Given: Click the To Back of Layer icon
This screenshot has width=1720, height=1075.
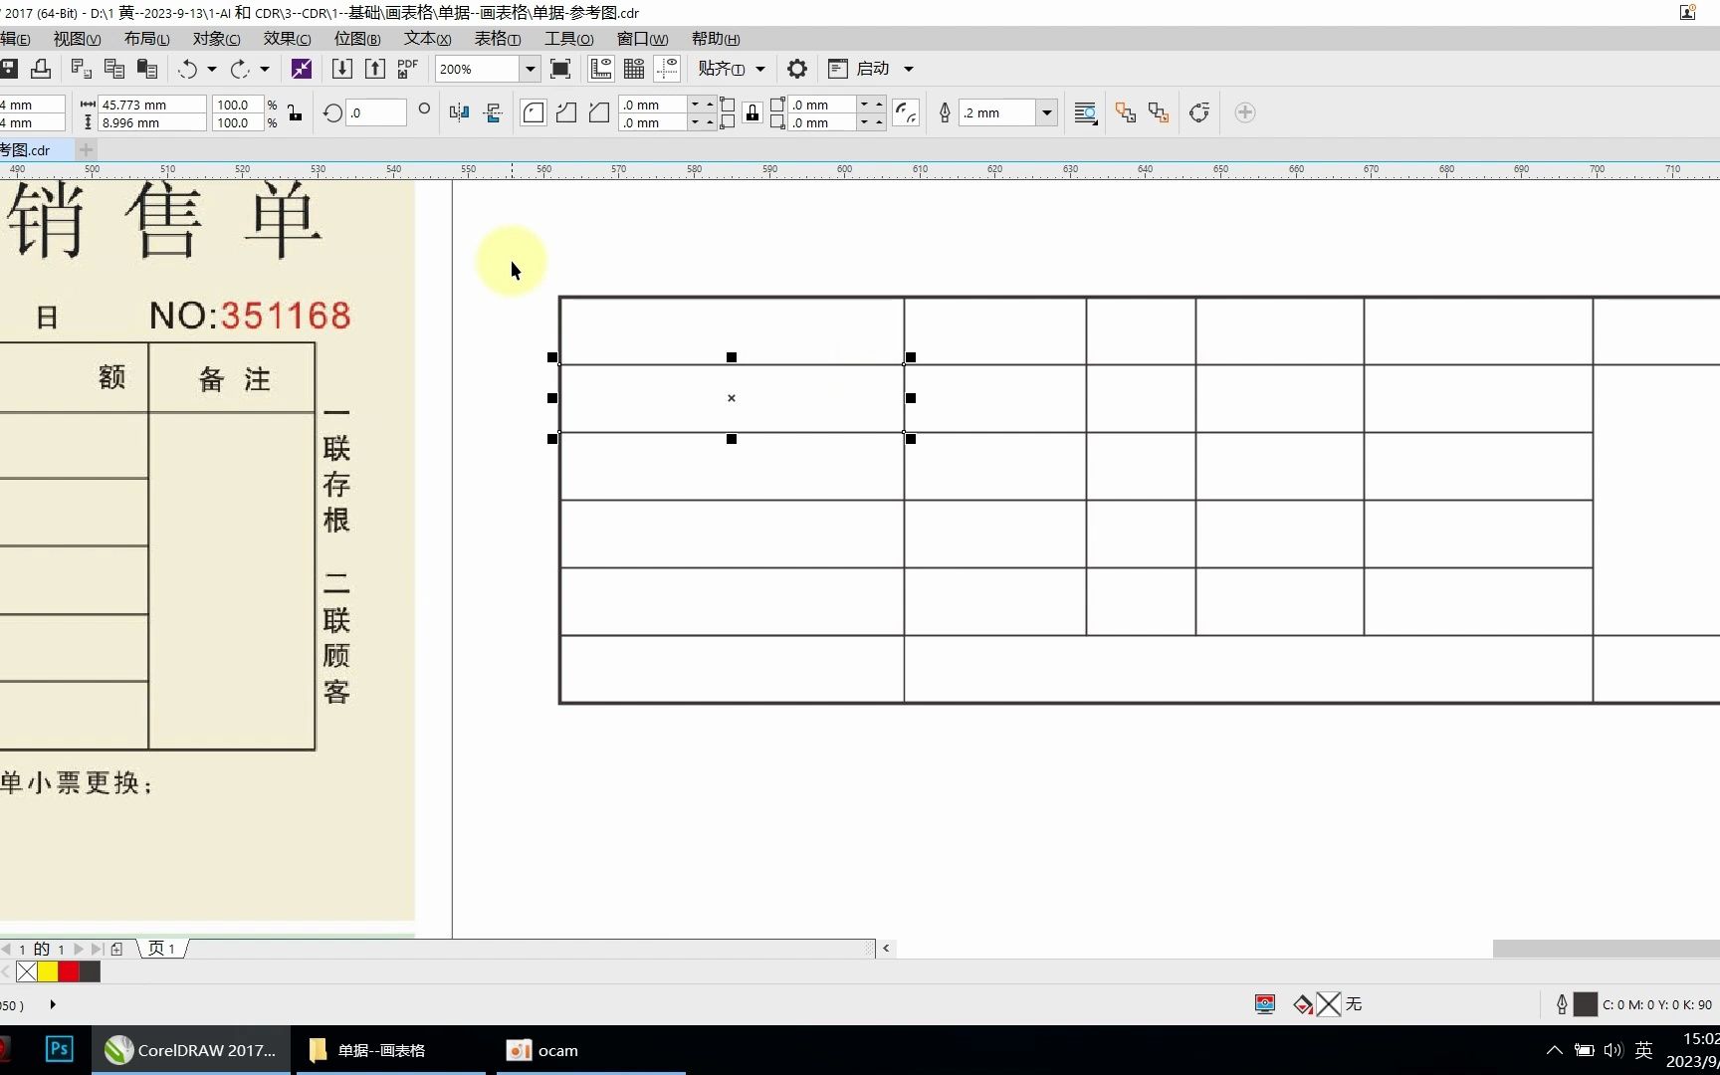Looking at the screenshot, I should click(1159, 112).
